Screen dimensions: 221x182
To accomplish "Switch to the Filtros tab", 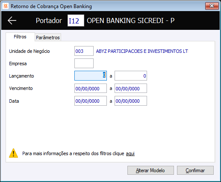I will click(x=20, y=37).
